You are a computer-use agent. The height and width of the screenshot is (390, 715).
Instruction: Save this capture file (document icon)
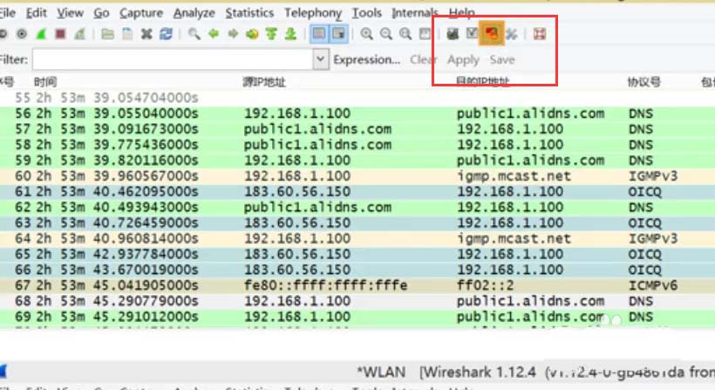127,34
